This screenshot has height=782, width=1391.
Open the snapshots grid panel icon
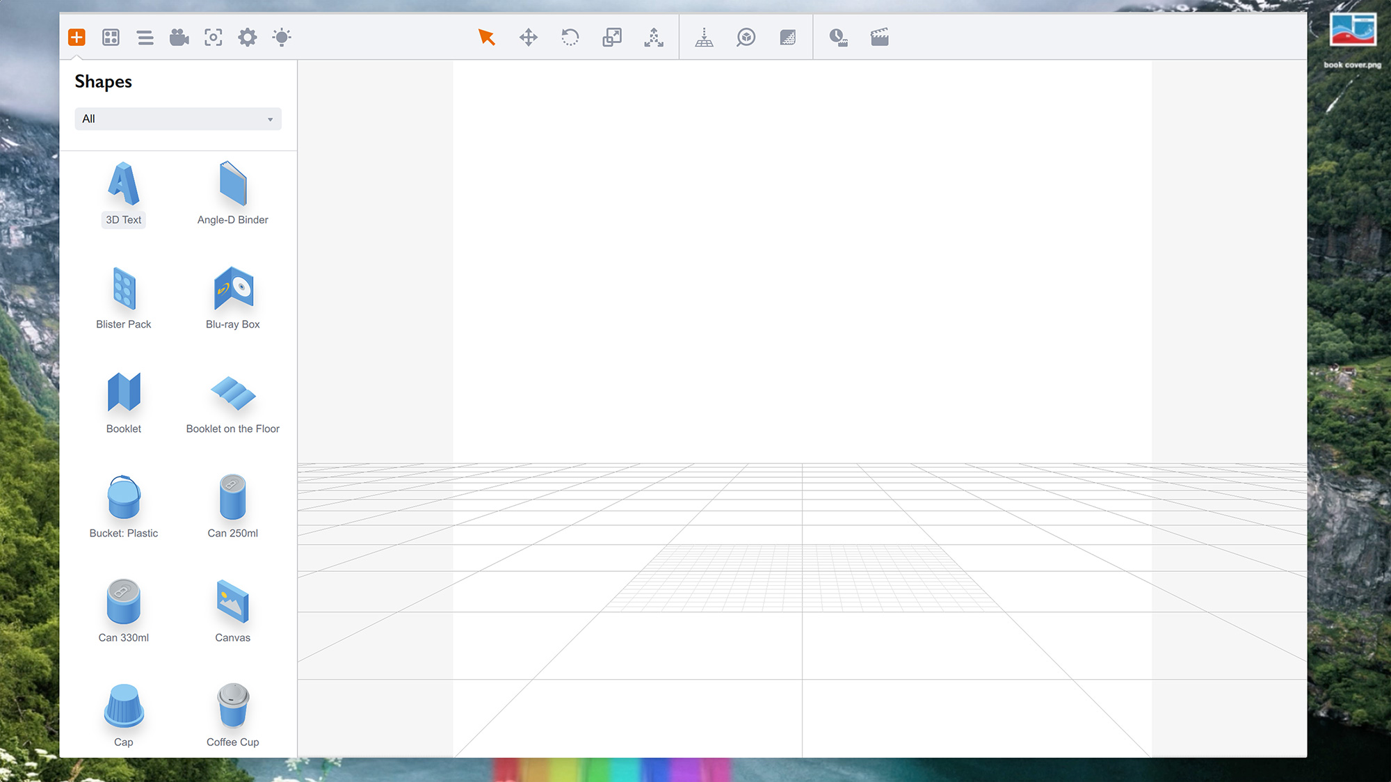coord(111,37)
